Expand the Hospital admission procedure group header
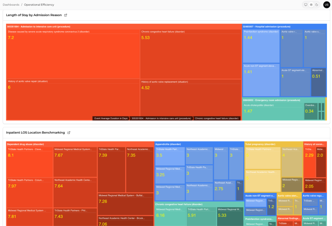The image size is (332, 226). [x=267, y=26]
